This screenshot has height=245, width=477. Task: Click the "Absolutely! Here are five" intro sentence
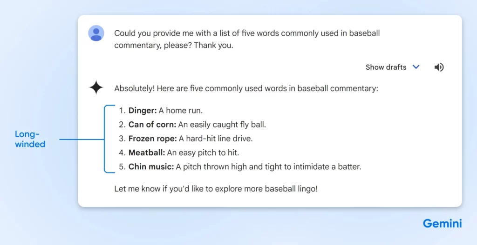246,88
